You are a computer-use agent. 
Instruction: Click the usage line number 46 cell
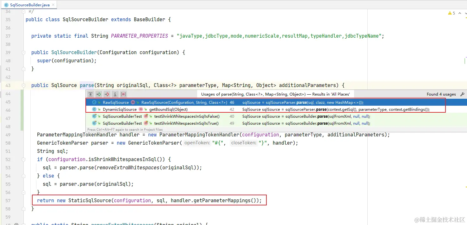(x=232, y=103)
